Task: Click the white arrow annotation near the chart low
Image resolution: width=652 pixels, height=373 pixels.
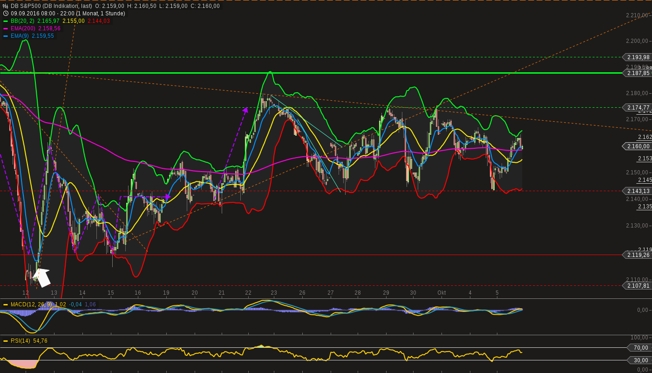Action: click(x=42, y=277)
